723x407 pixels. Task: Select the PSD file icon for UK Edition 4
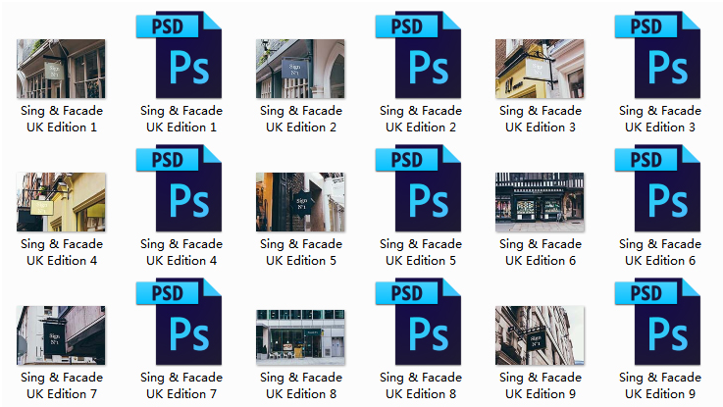(181, 188)
